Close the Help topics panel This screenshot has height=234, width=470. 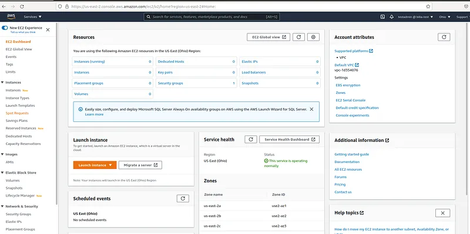[443, 213]
